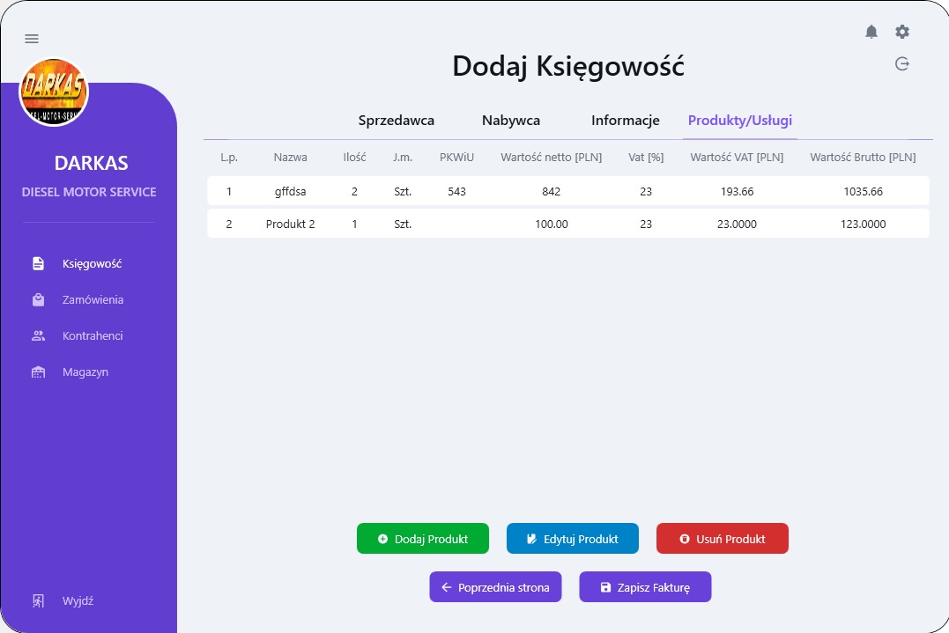Screen dimensions: 949x633
Task: Click the Dodaj Księgowość page heading
Action: pyautogui.click(x=568, y=67)
